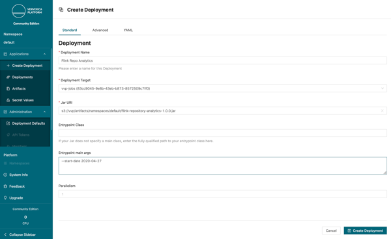Focus the Jar URI input field

[x=222, y=111]
